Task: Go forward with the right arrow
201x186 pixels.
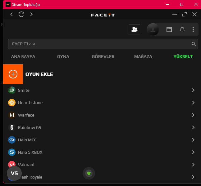Action: coord(31,14)
